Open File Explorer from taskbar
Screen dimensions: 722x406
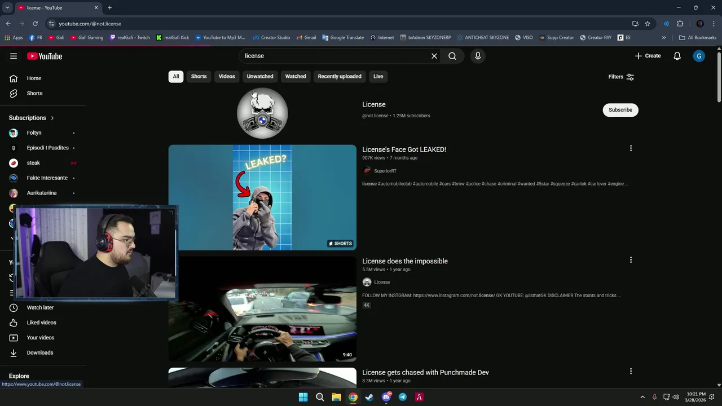tap(336, 397)
